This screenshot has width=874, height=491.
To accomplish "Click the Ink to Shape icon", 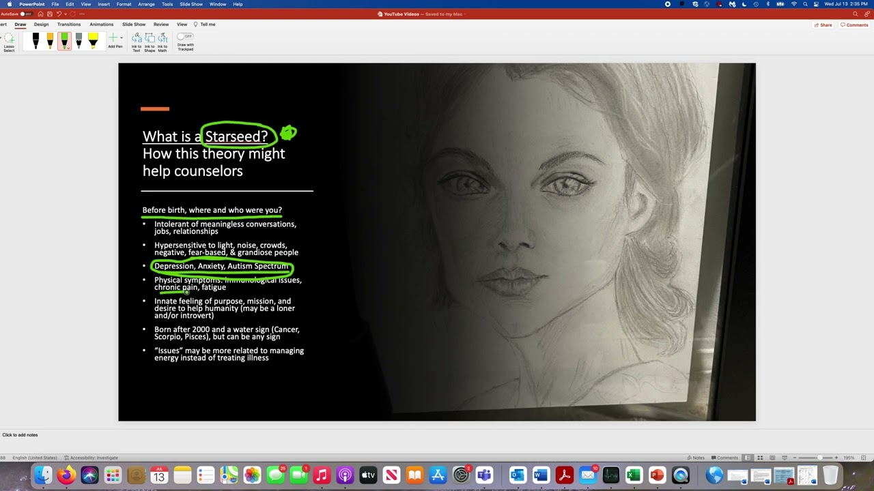I will pyautogui.click(x=150, y=42).
